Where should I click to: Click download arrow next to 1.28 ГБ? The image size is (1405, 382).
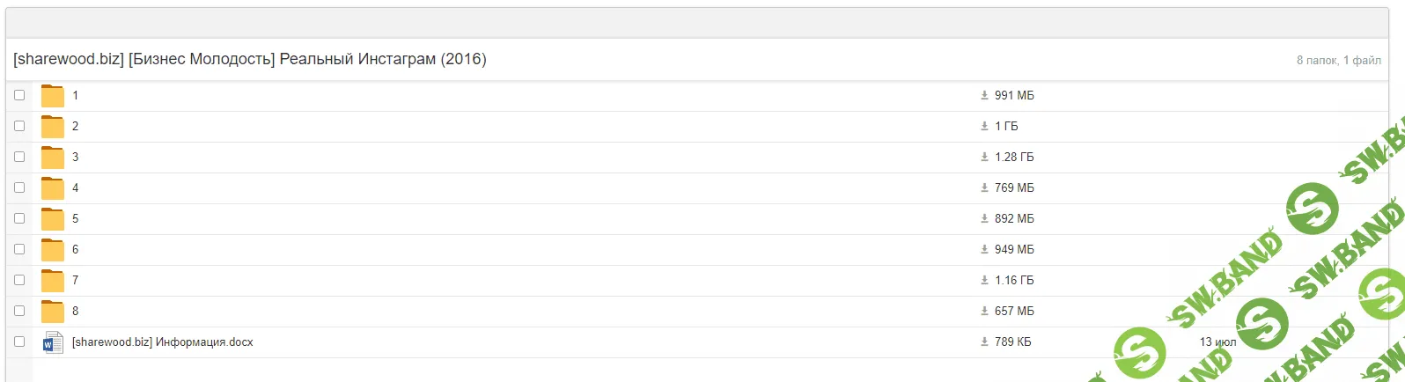point(984,157)
